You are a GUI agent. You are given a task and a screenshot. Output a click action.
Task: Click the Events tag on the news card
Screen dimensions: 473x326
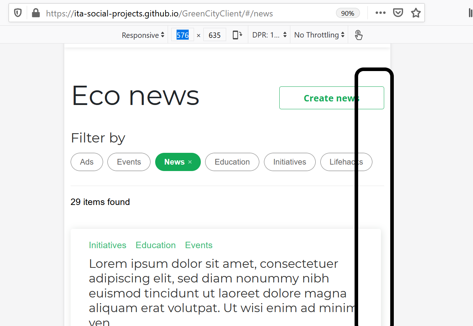[x=199, y=245]
